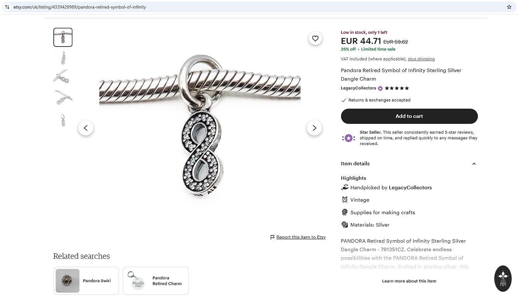This screenshot has height=298, width=518.
Task: Click the URL address bar field
Action: 233,7
